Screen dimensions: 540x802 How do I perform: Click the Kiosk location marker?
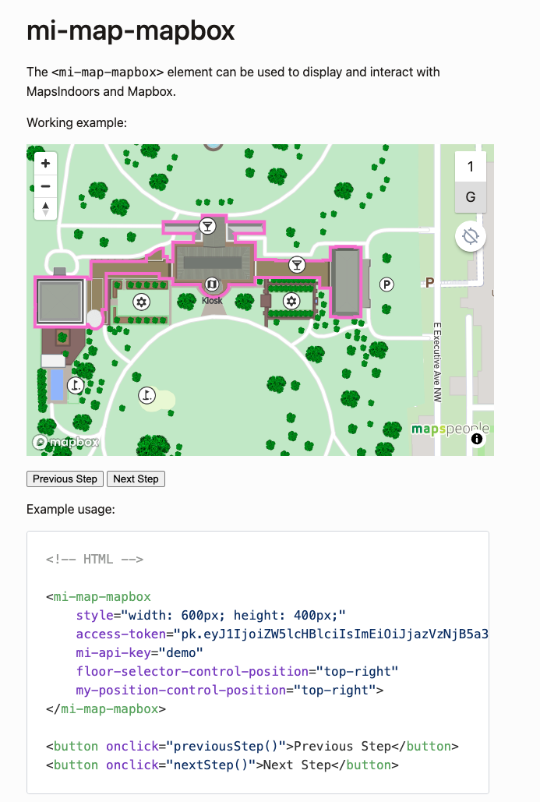click(x=211, y=284)
